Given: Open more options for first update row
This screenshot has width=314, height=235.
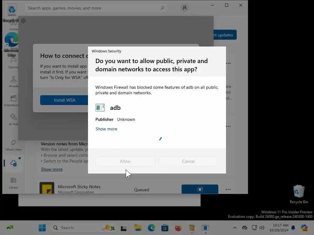Looking at the screenshot, I should 228,63.
